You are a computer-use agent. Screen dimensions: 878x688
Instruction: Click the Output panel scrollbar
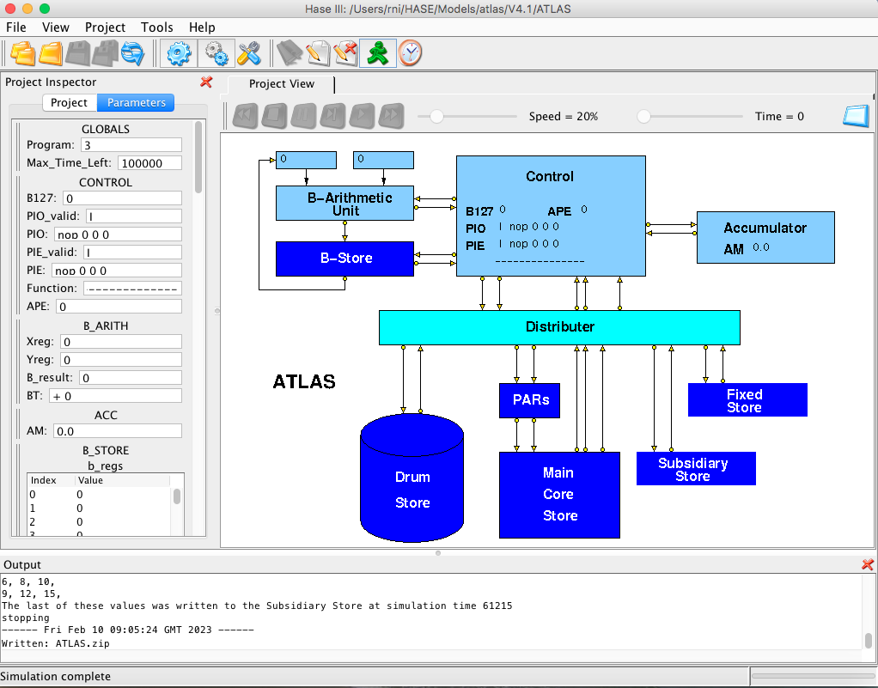[x=868, y=640]
